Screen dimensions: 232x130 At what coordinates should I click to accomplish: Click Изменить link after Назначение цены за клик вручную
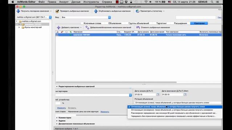coord(105,112)
